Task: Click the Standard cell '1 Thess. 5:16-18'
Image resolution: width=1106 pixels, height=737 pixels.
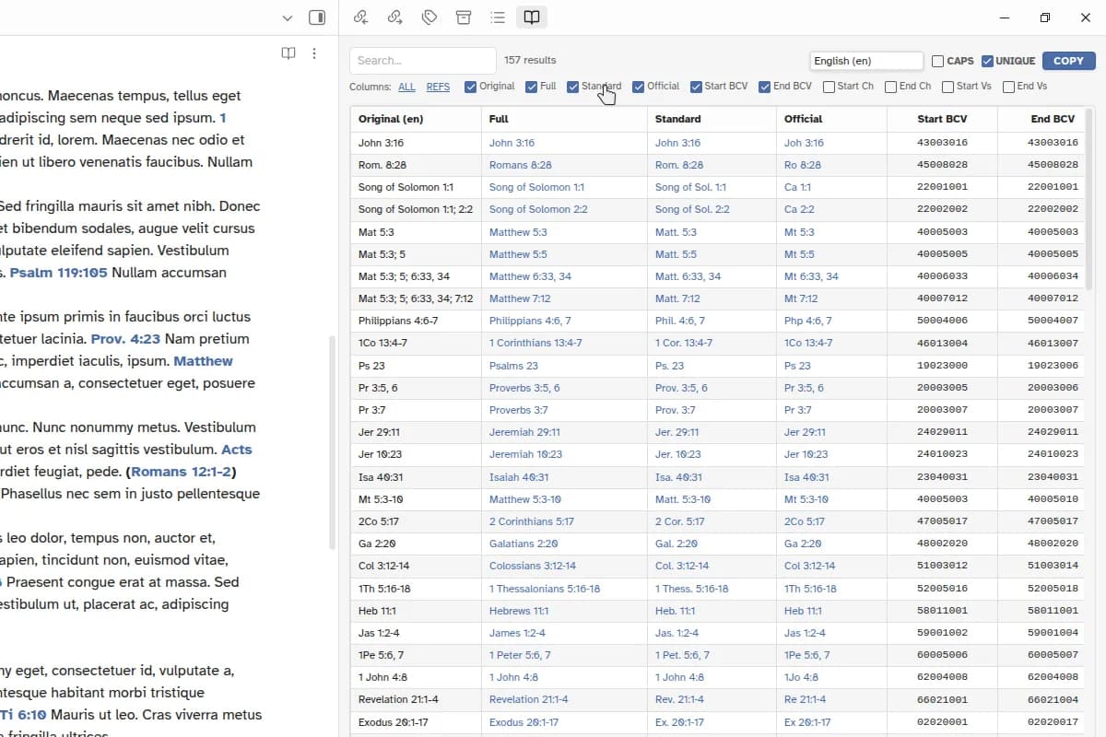Action: point(692,589)
